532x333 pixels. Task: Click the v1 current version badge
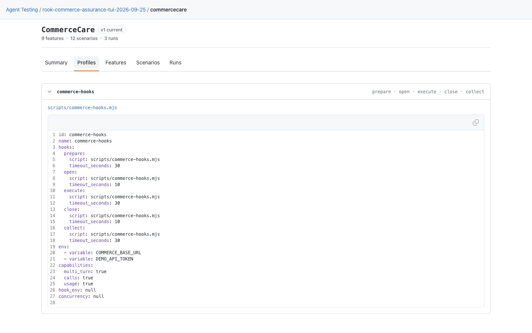point(112,30)
